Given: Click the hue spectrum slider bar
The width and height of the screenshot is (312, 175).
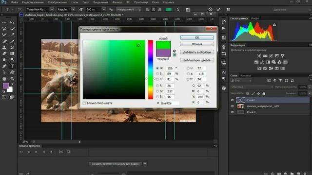Looking at the screenshot, I should coord(151,70).
